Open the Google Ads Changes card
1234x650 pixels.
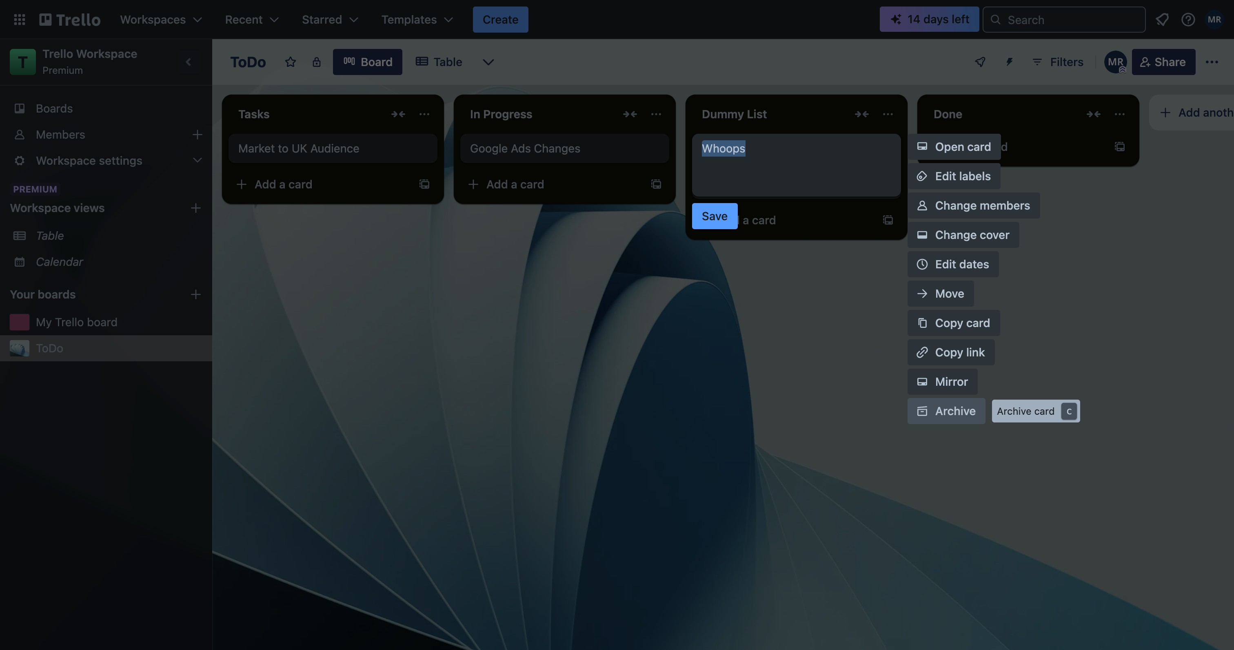(565, 148)
